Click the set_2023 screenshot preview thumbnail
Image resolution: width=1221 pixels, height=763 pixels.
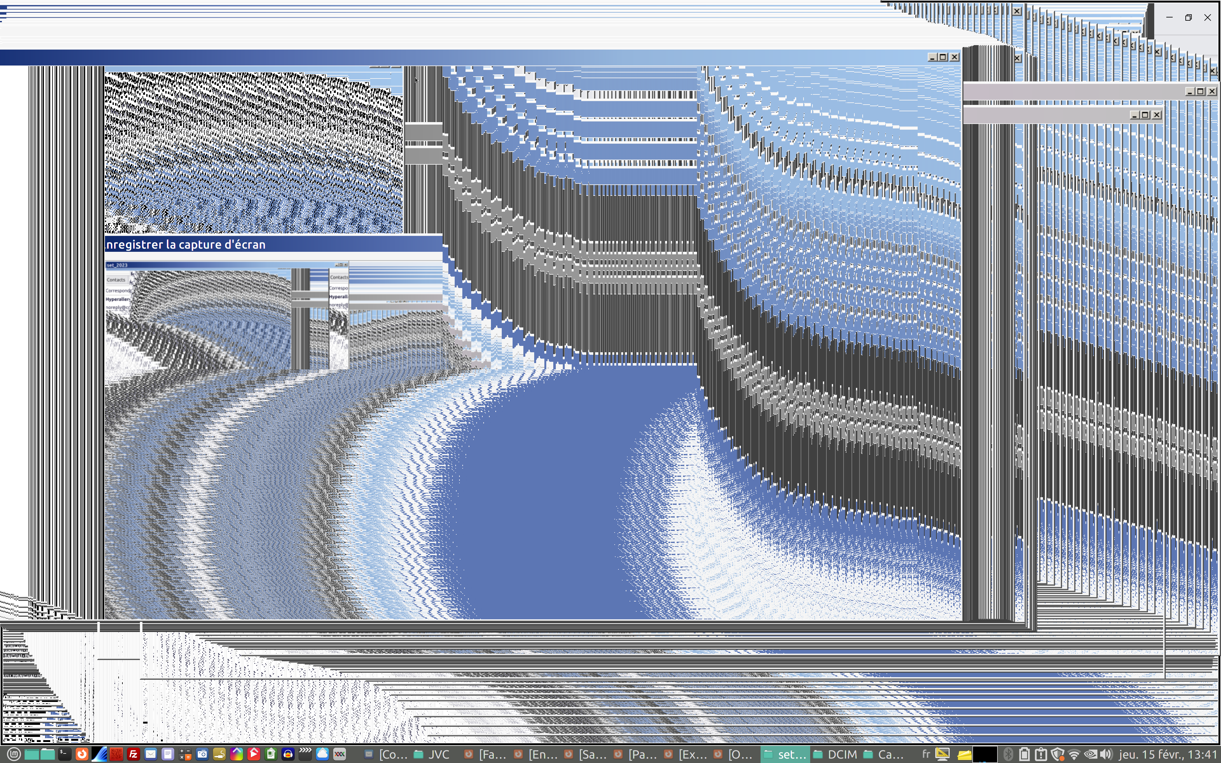tap(226, 315)
